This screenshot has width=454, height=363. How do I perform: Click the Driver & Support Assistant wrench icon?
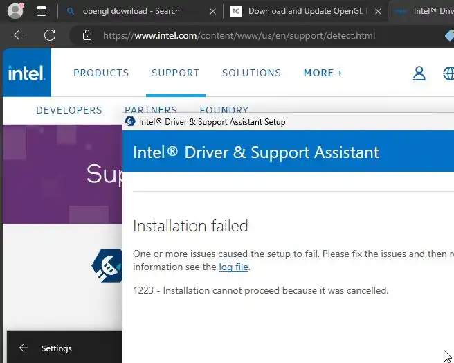[107, 265]
